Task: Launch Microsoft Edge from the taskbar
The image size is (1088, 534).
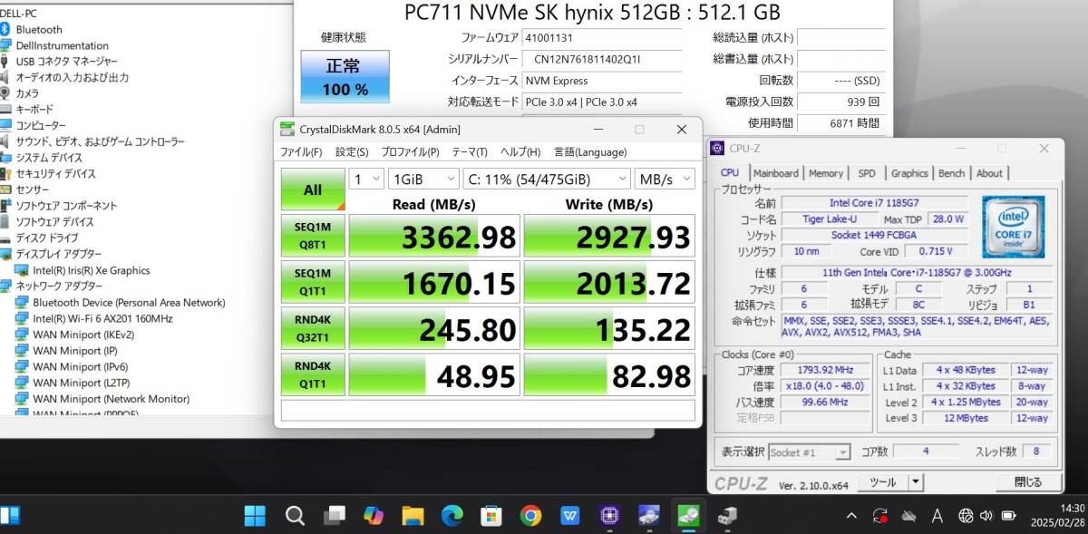Action: coord(452,516)
